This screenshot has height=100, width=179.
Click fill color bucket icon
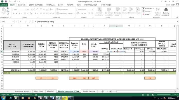[x=31, y=14]
